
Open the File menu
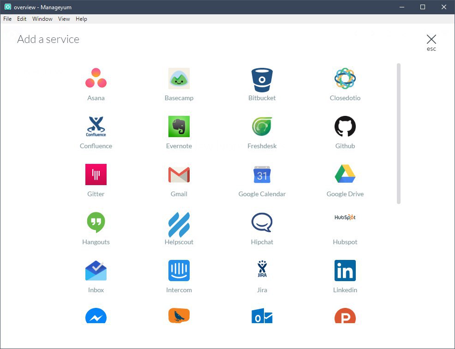coord(7,19)
